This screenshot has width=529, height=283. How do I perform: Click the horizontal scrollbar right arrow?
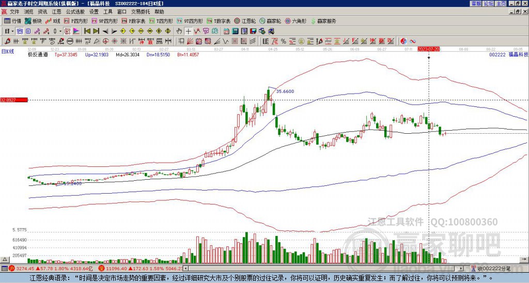pyautogui.click(x=461, y=269)
